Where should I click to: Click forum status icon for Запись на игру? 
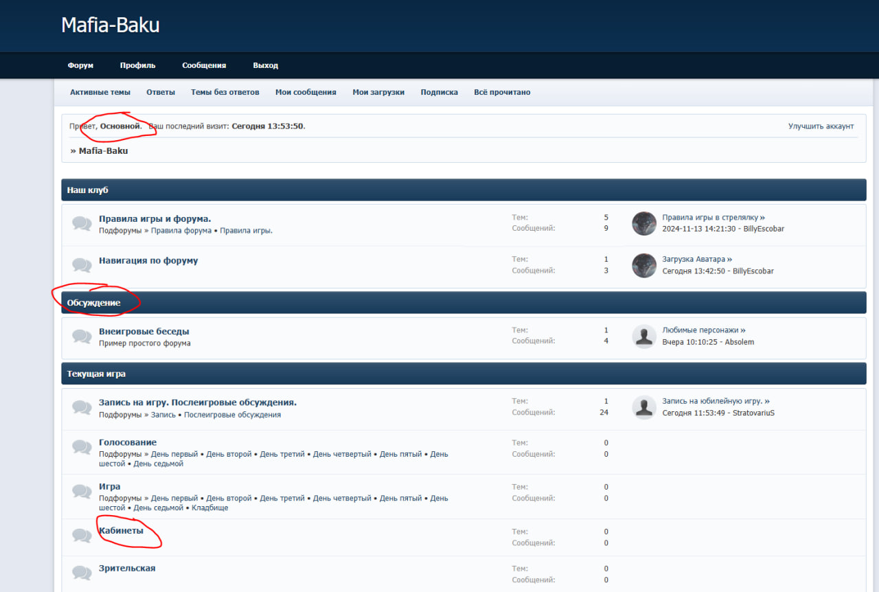click(x=82, y=407)
